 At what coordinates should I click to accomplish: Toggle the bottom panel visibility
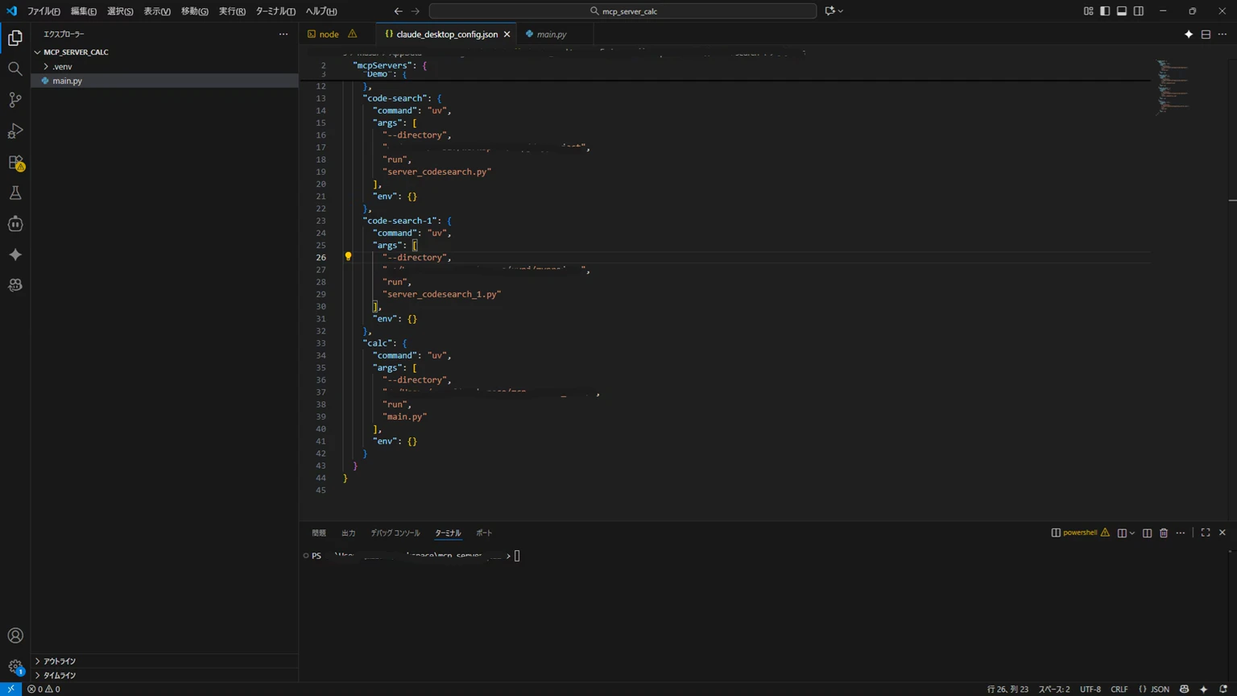click(1122, 11)
